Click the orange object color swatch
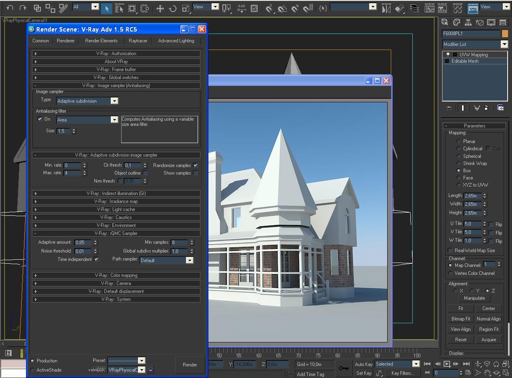The height and width of the screenshot is (378, 512). 505,34
